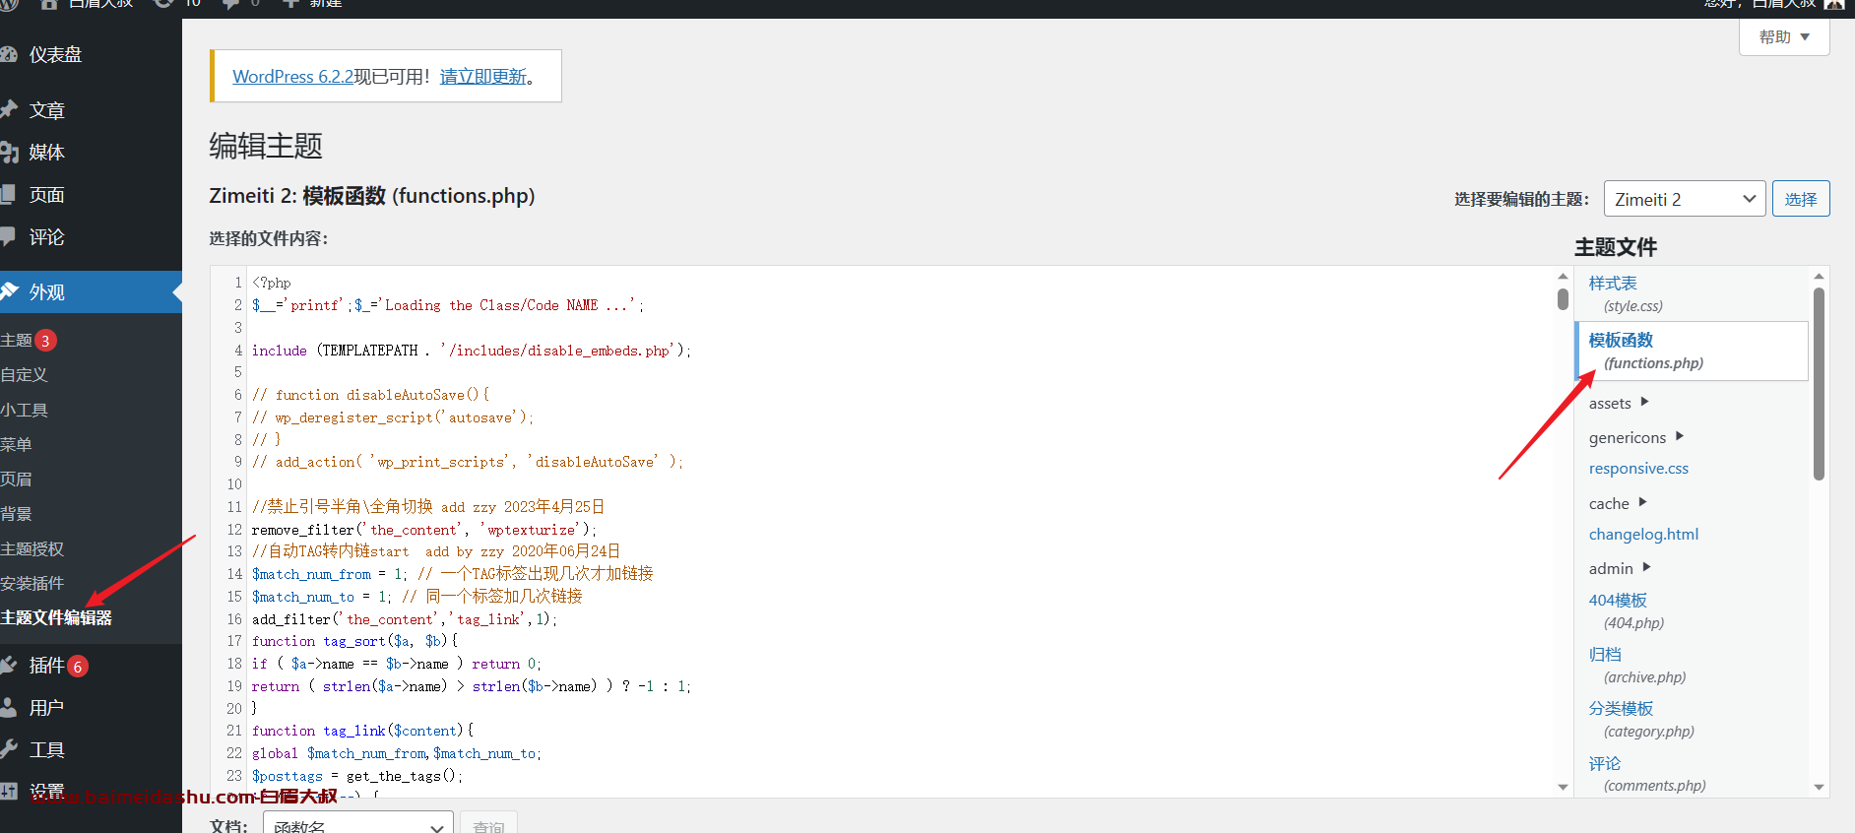Go to 小工具 submenu item
The height and width of the screenshot is (833, 1855).
click(24, 410)
